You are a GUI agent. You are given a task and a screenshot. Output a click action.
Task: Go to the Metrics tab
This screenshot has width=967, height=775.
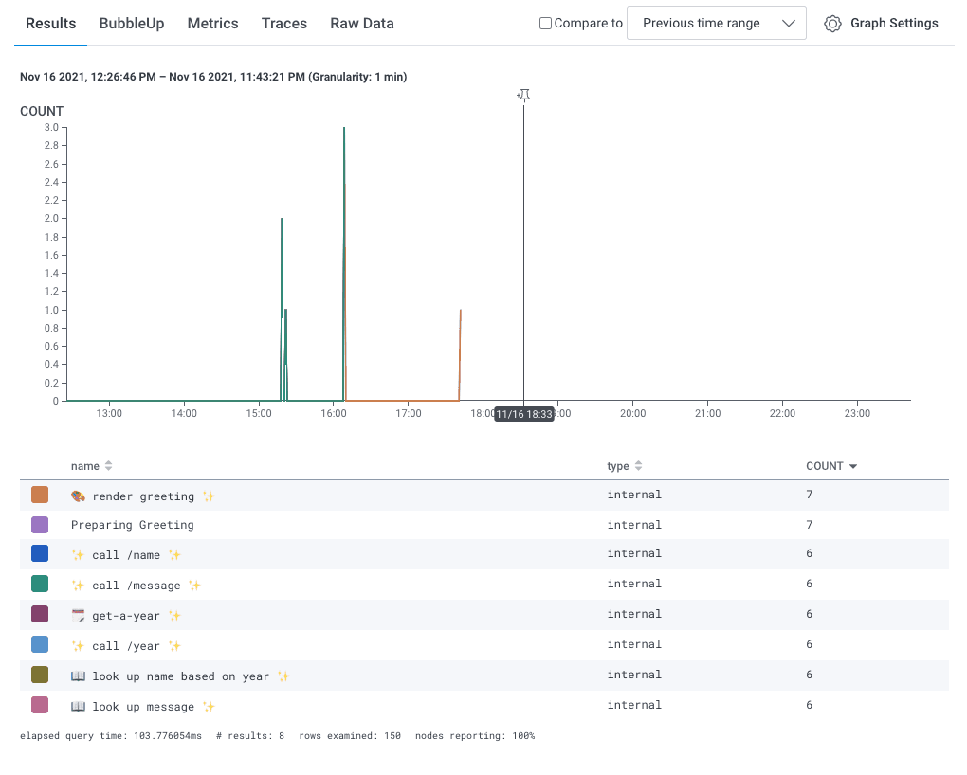pyautogui.click(x=213, y=24)
